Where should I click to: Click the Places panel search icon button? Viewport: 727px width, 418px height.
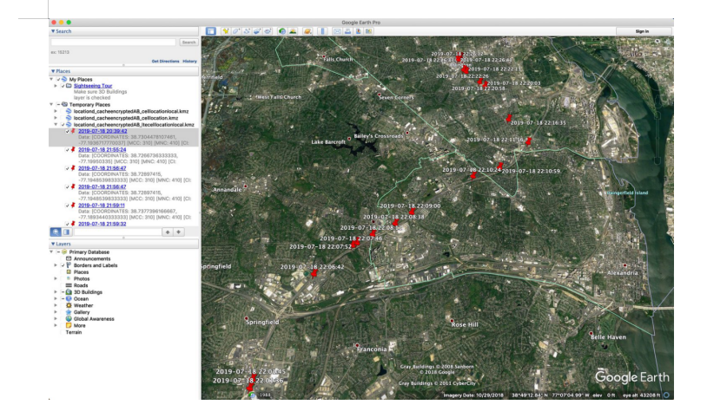click(56, 232)
